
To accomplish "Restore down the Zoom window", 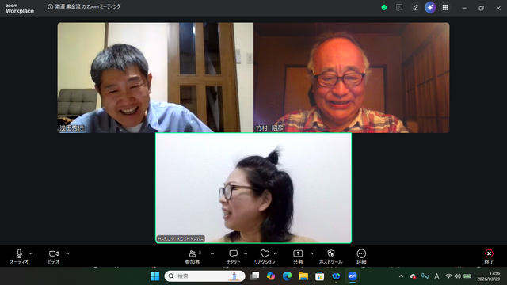I will (481, 9).
